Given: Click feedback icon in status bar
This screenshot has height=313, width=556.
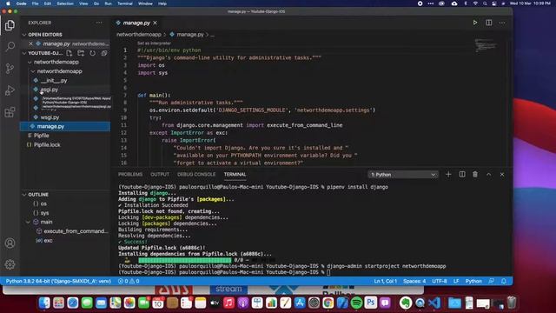Looking at the screenshot, I should (491, 281).
